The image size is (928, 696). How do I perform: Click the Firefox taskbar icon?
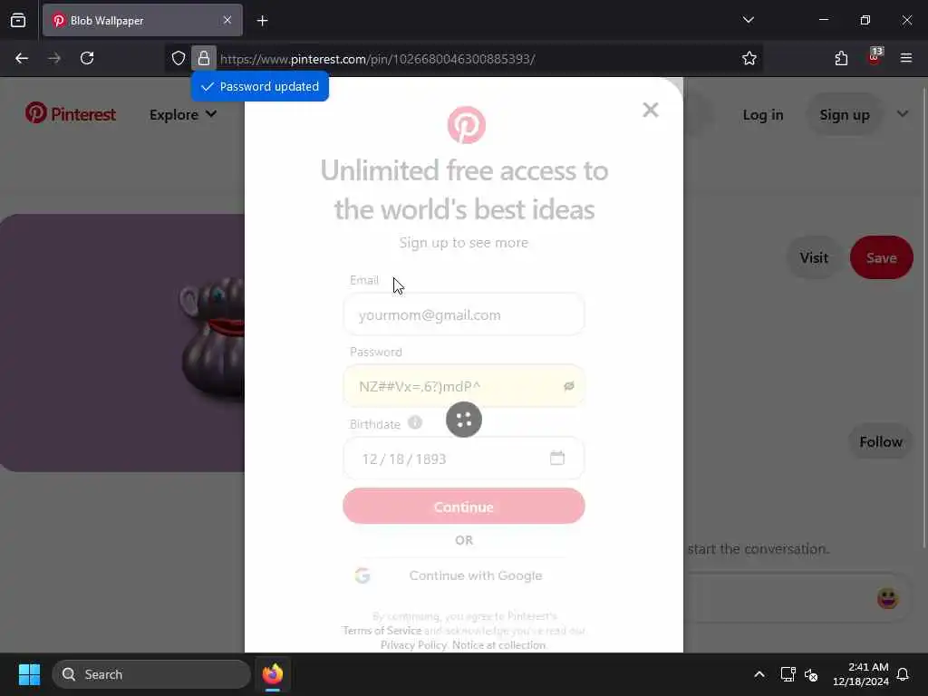pyautogui.click(x=272, y=674)
